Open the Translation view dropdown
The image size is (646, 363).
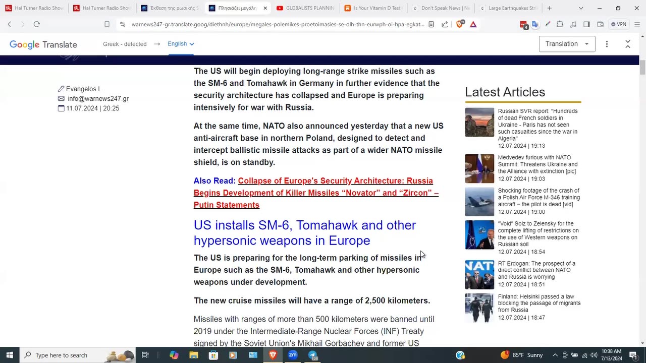567,44
